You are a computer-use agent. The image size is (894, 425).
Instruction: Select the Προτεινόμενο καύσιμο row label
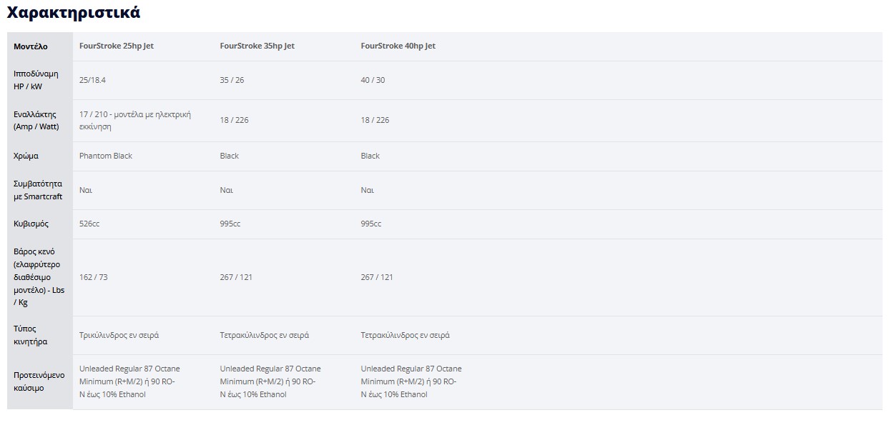[39, 381]
